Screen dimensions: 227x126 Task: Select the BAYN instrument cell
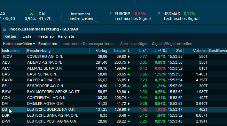click(x=14, y=80)
